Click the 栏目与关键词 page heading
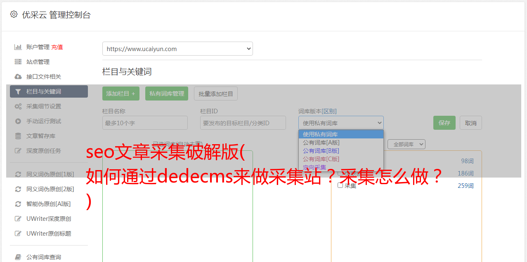Viewport: 527px width, 262px height. 127,72
